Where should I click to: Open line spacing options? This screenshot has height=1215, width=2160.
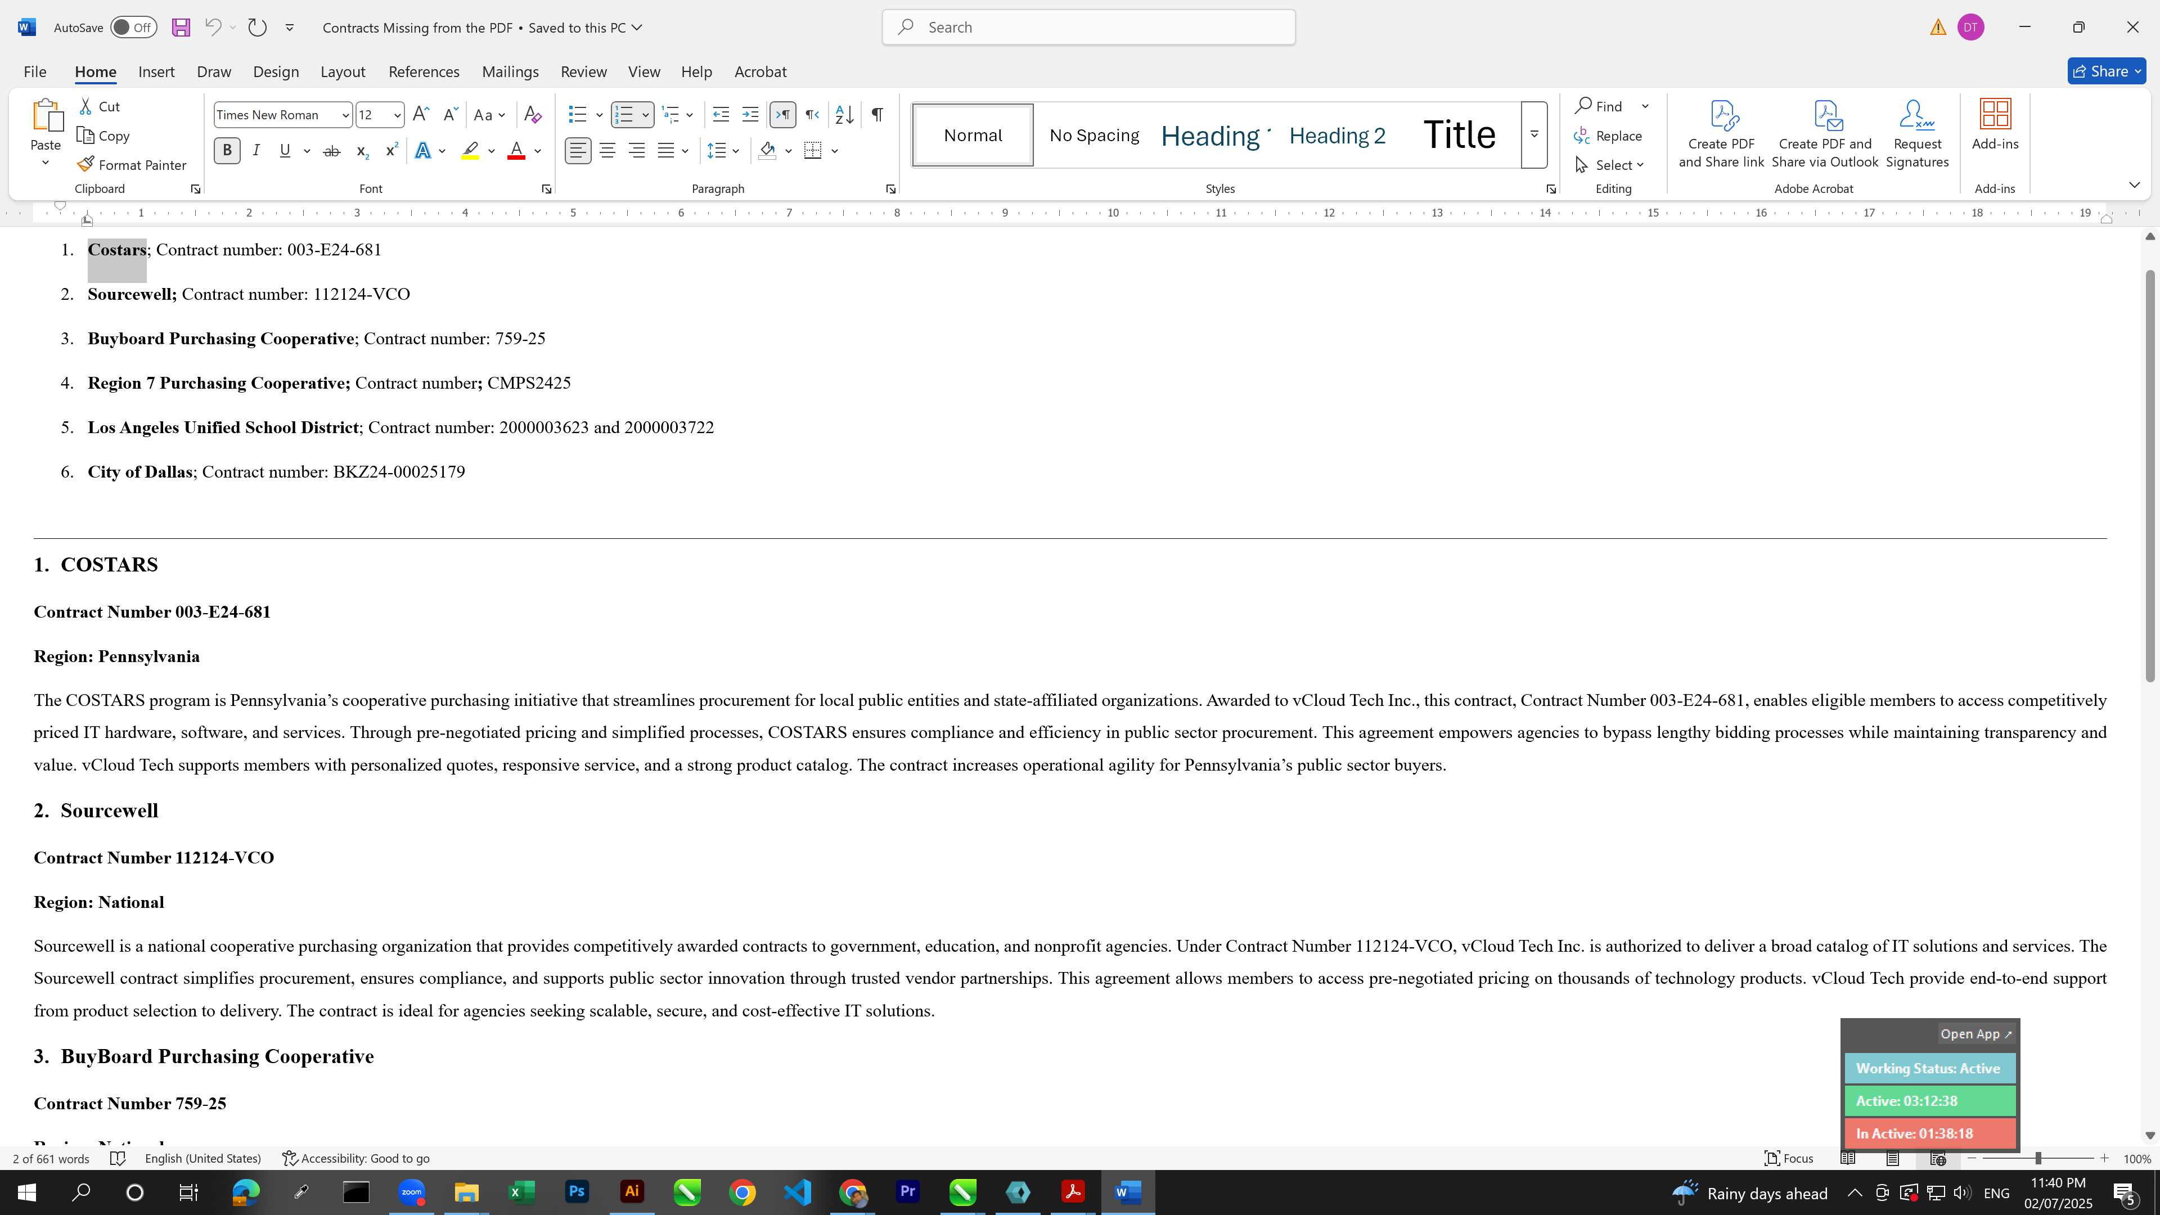(x=723, y=151)
